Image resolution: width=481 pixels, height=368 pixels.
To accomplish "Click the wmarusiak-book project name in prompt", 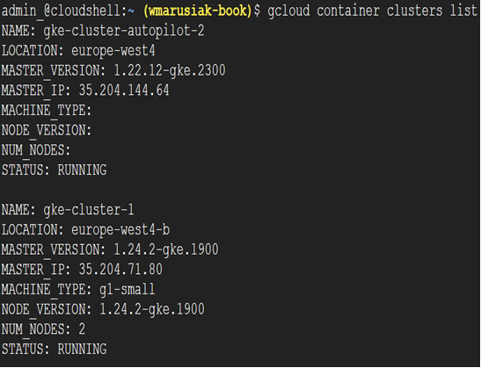I will (197, 11).
